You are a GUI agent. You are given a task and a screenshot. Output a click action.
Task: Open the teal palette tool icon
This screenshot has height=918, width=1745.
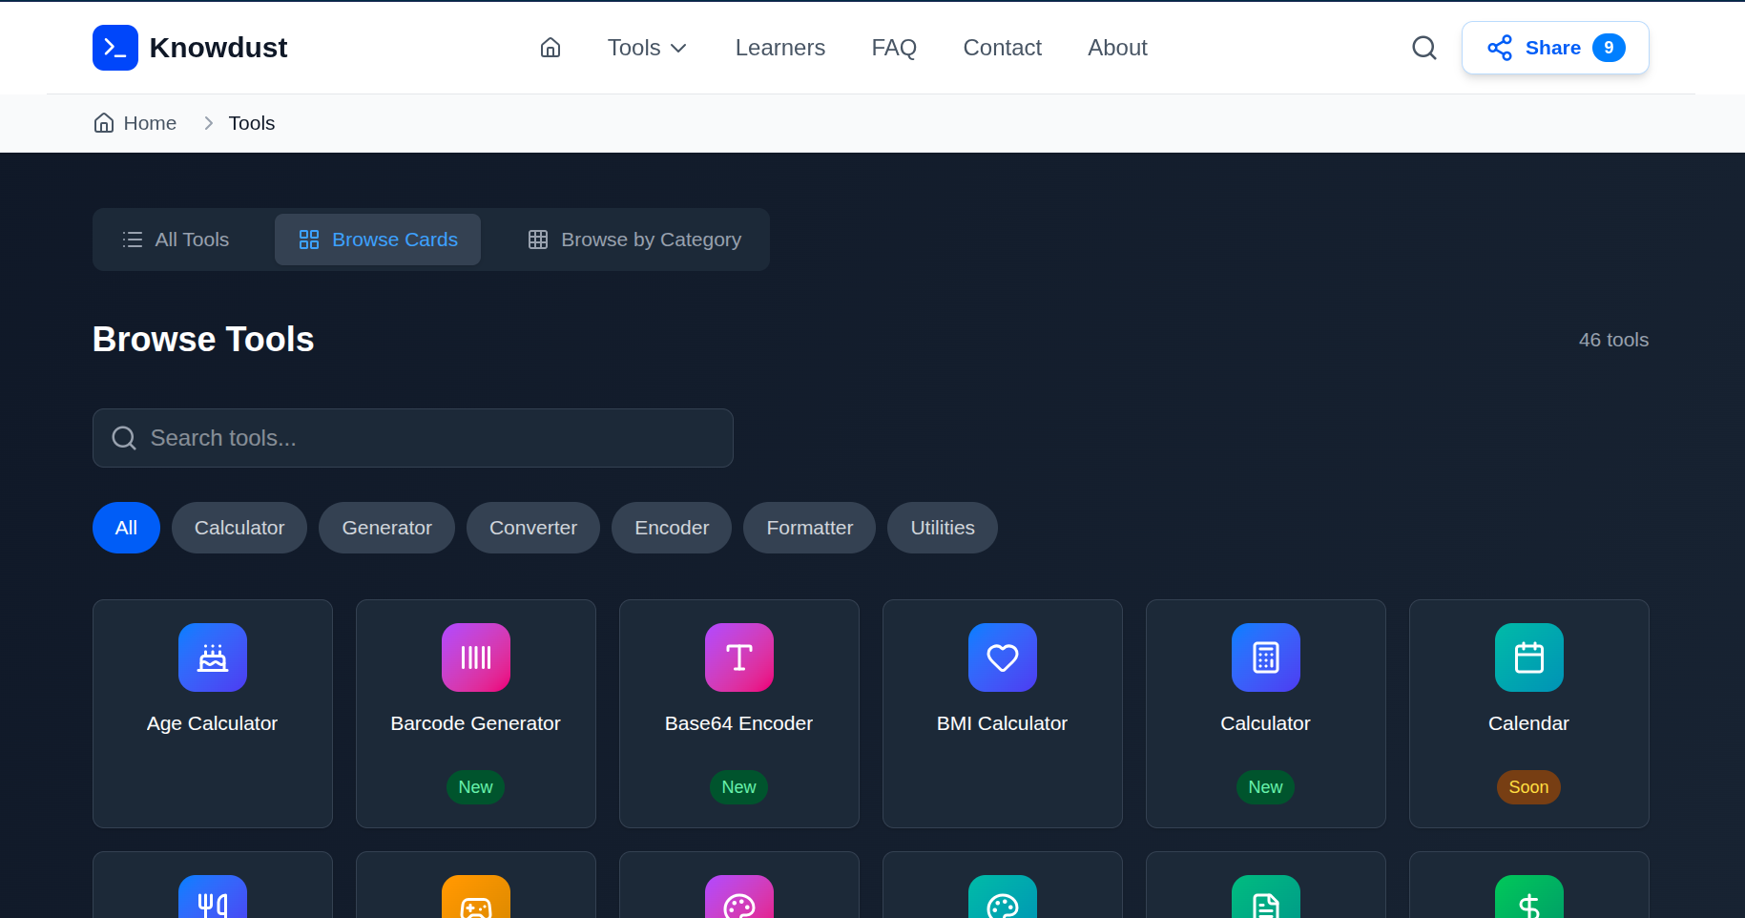1003,897
